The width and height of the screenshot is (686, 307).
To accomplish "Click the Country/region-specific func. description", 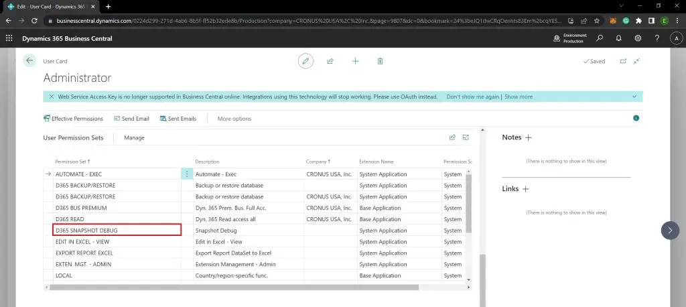I will tap(249, 276).
